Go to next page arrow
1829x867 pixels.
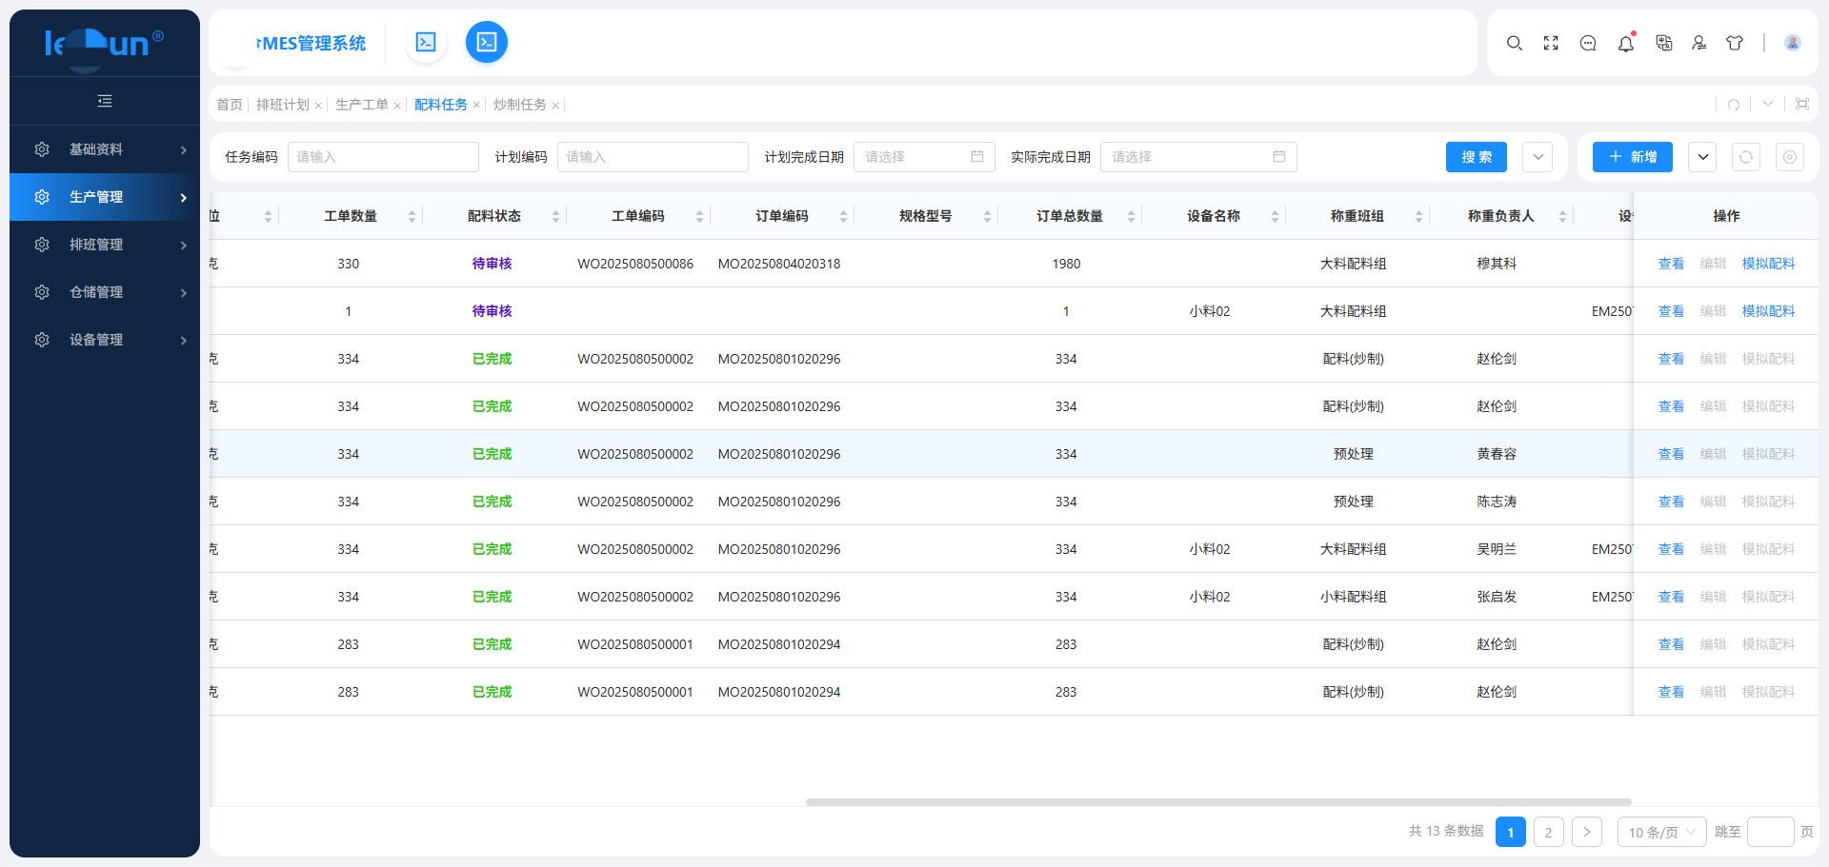pyautogui.click(x=1587, y=832)
